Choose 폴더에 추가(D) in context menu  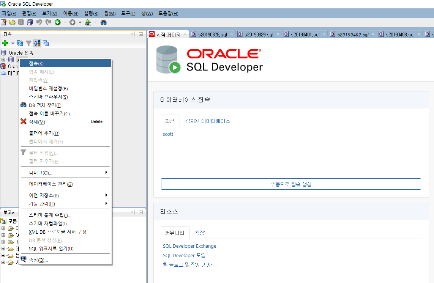pyautogui.click(x=65, y=133)
